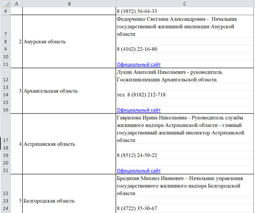Select row 8 header
The image size is (255, 213).
pos(6,42)
